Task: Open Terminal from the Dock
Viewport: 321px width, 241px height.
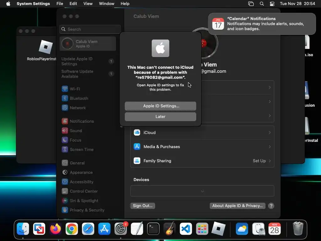Action: point(153,229)
